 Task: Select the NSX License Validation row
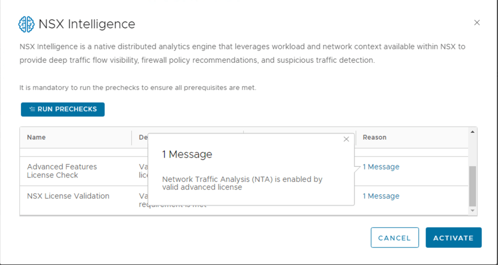point(68,196)
